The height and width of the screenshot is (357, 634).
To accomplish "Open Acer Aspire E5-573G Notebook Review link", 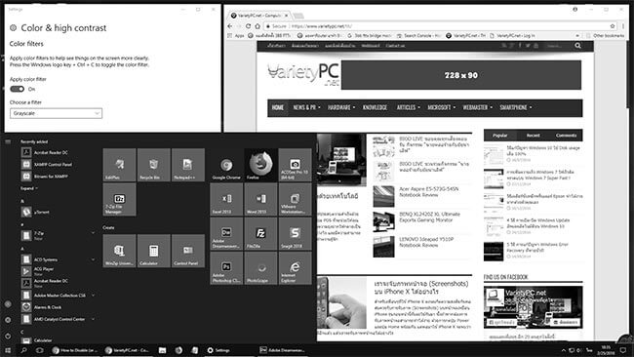I will (x=428, y=191).
